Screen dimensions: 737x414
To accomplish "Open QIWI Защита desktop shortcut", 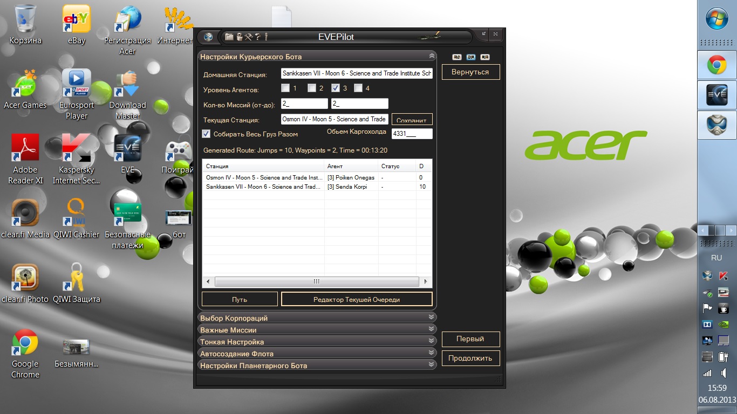I will pyautogui.click(x=76, y=283).
